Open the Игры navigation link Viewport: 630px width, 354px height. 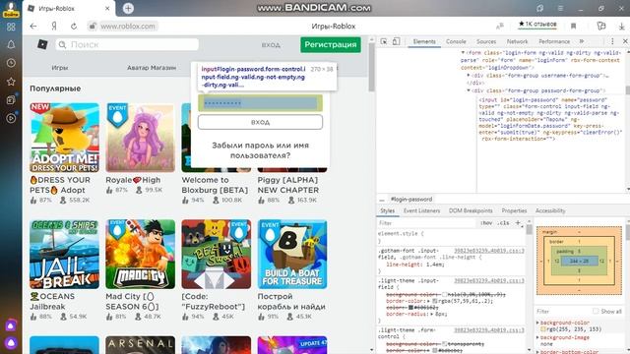tap(59, 68)
